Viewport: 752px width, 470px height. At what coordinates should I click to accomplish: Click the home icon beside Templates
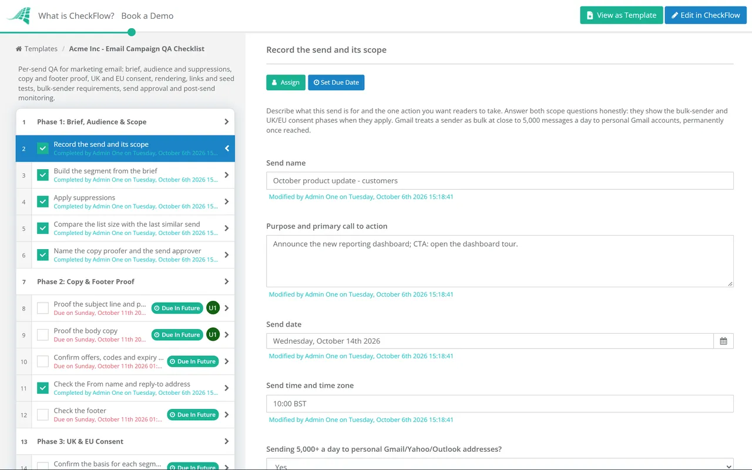(19, 49)
